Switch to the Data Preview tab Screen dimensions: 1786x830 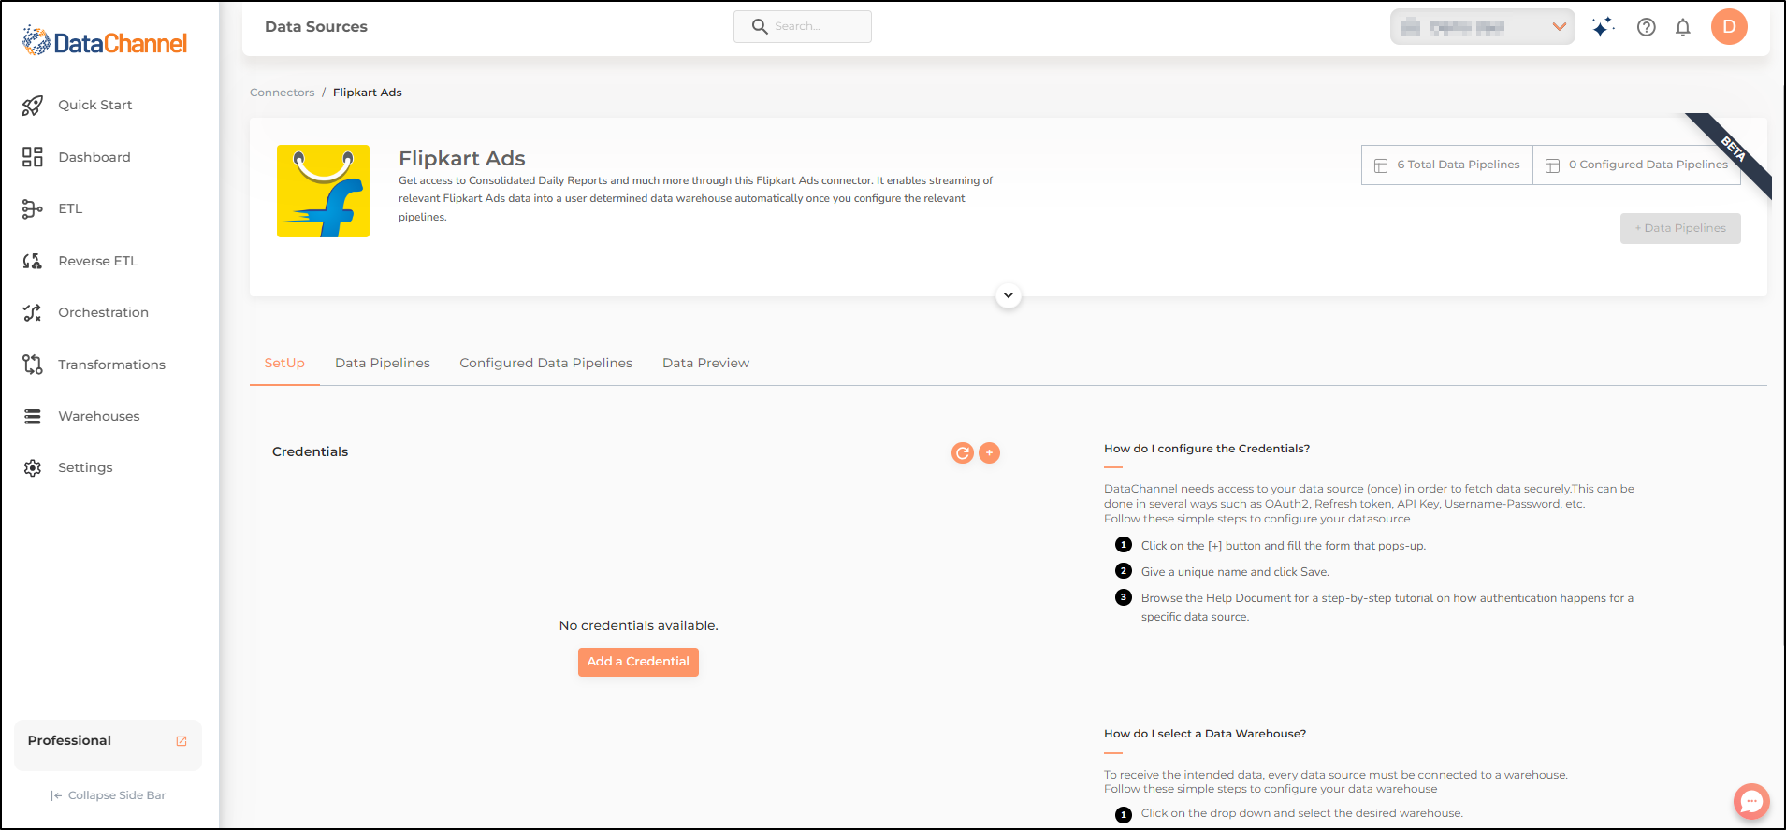pos(705,364)
